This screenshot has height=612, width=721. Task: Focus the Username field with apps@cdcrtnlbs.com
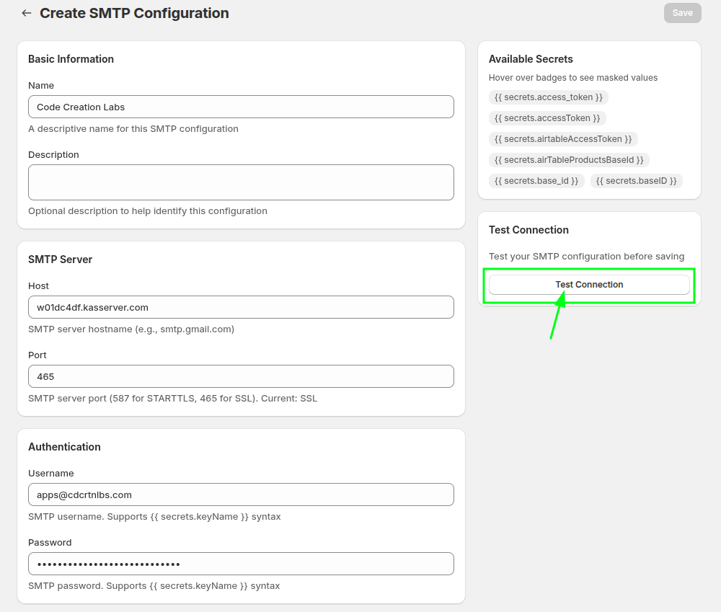pos(241,495)
